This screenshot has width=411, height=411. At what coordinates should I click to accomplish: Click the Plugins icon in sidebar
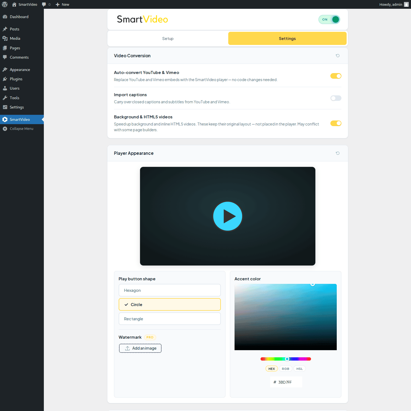(x=5, y=79)
